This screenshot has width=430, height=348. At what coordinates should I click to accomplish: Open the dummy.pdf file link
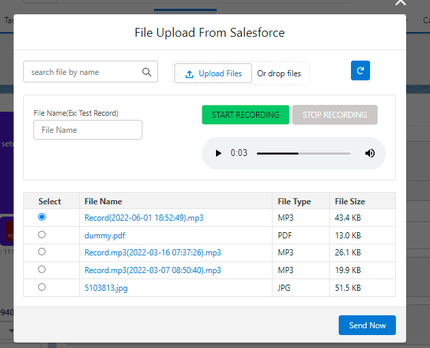[x=106, y=235]
